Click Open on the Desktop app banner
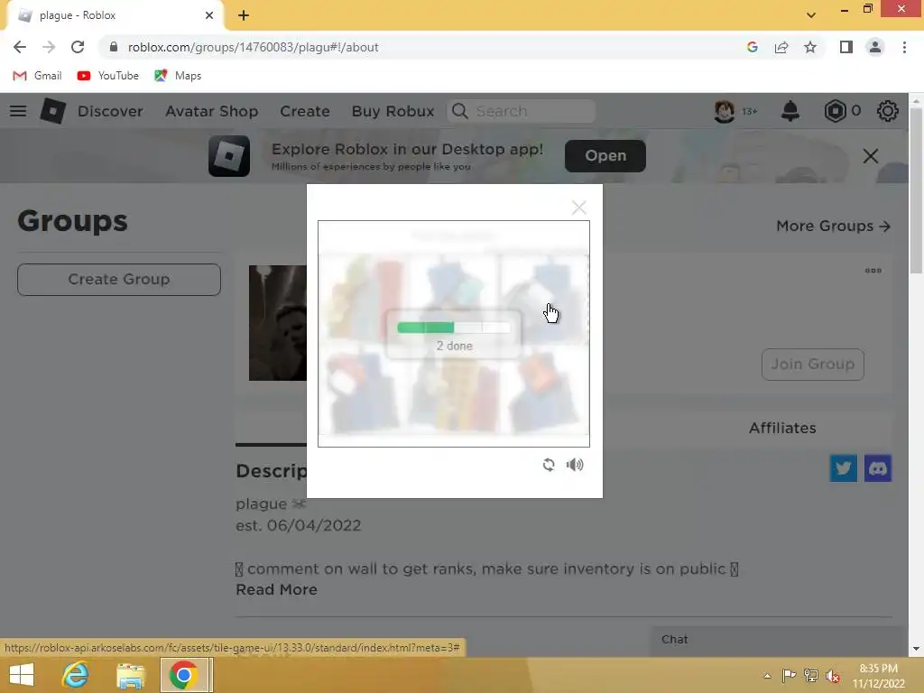This screenshot has height=693, width=924. point(605,156)
